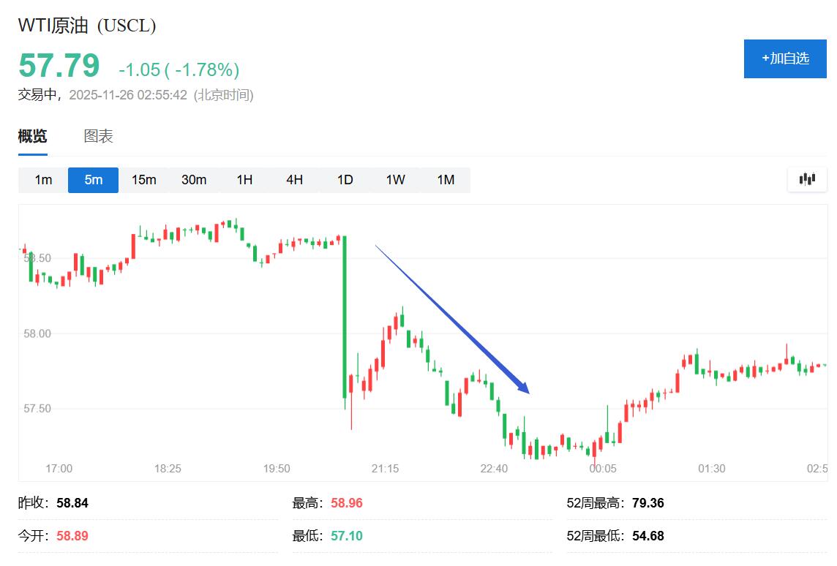Click the WTI原油 (USCL) title
Image resolution: width=837 pixels, height=566 pixels.
(86, 24)
